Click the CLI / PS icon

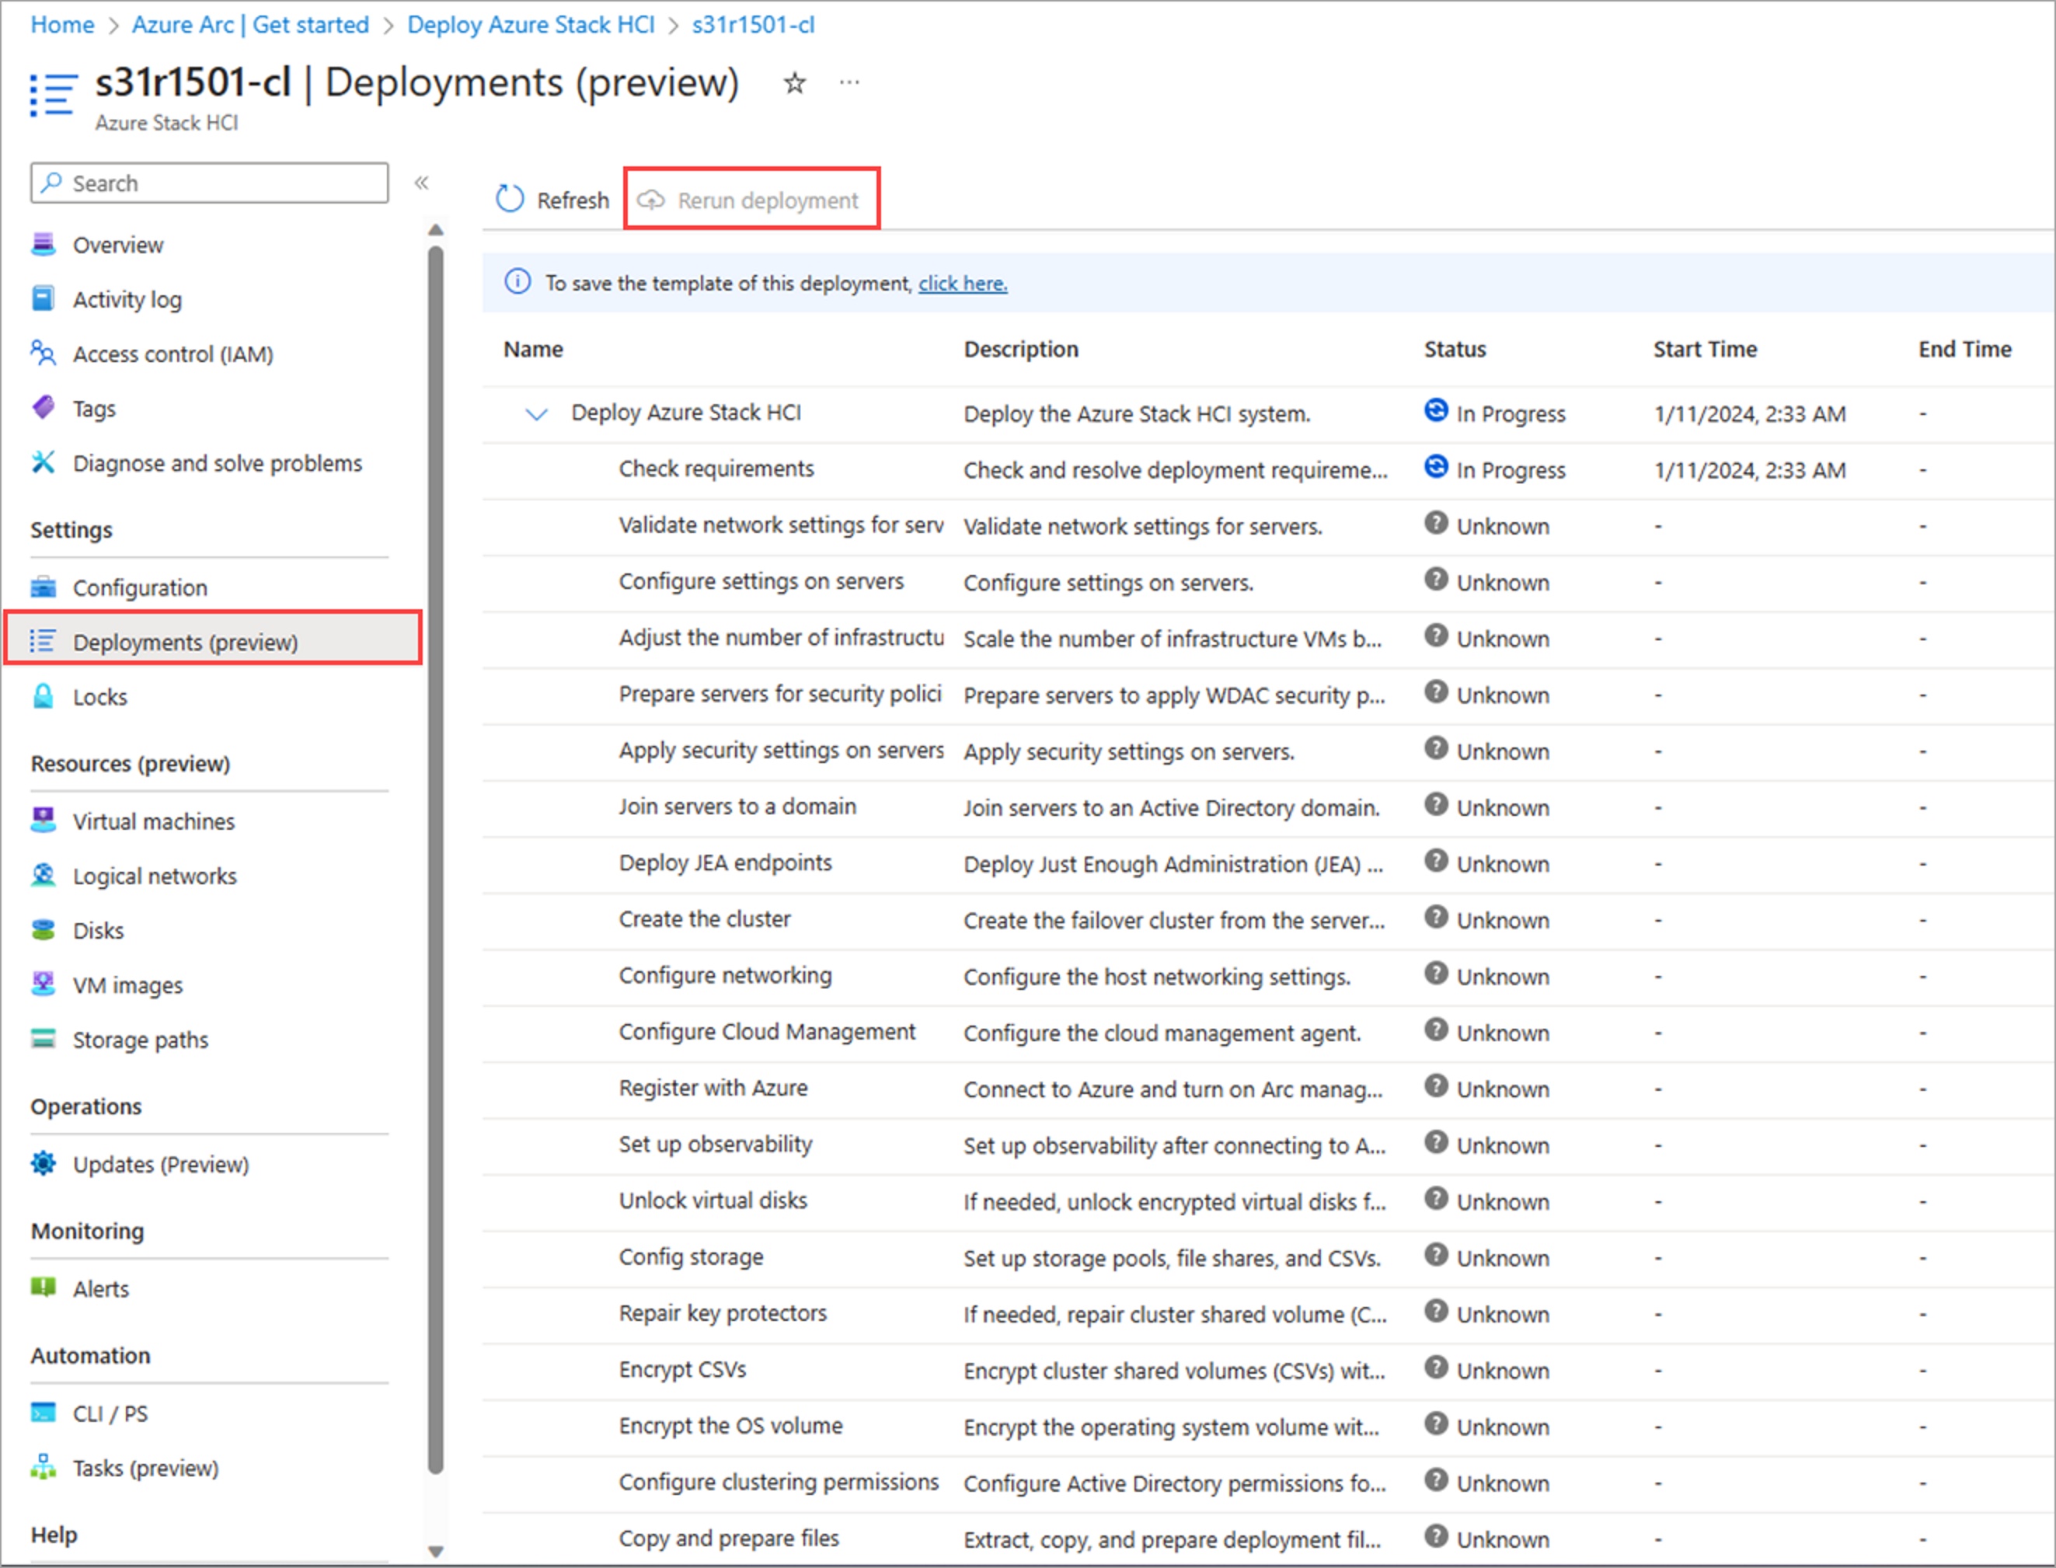43,1413
